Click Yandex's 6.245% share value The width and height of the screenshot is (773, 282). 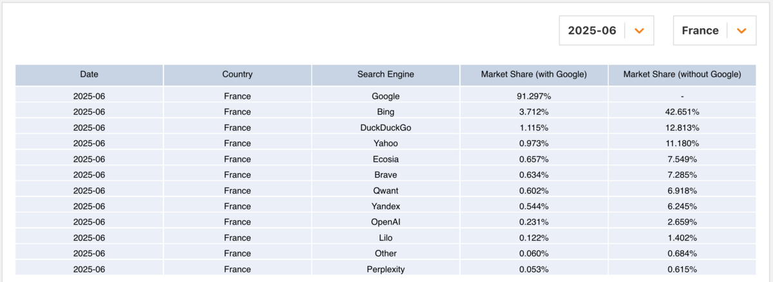682,207
